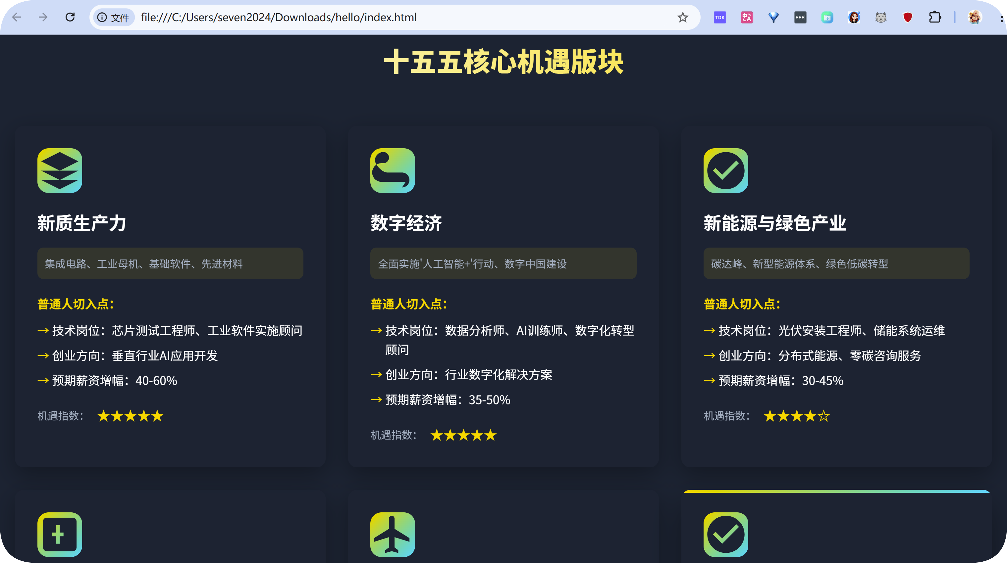The height and width of the screenshot is (563, 1007).
Task: Click the 文件 site info chip
Action: pos(113,17)
